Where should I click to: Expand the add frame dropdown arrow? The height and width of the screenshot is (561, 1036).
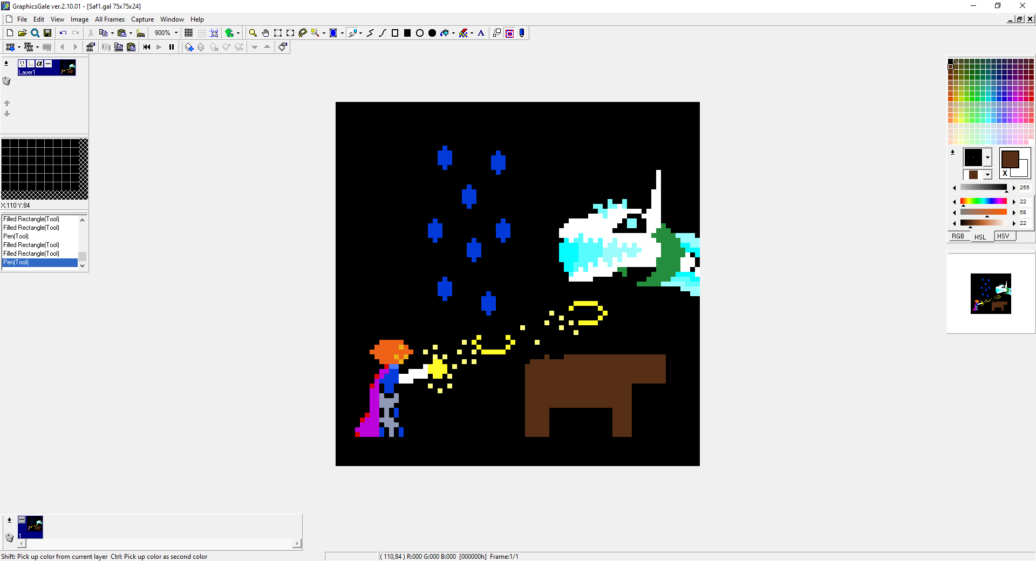pyautogui.click(x=19, y=47)
